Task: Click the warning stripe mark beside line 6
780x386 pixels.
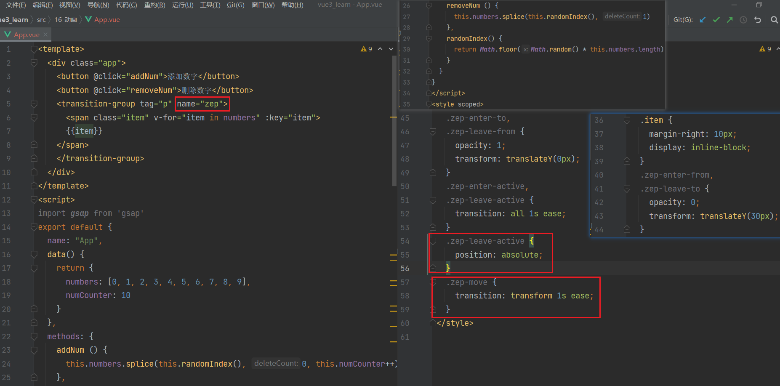Action: [x=393, y=117]
